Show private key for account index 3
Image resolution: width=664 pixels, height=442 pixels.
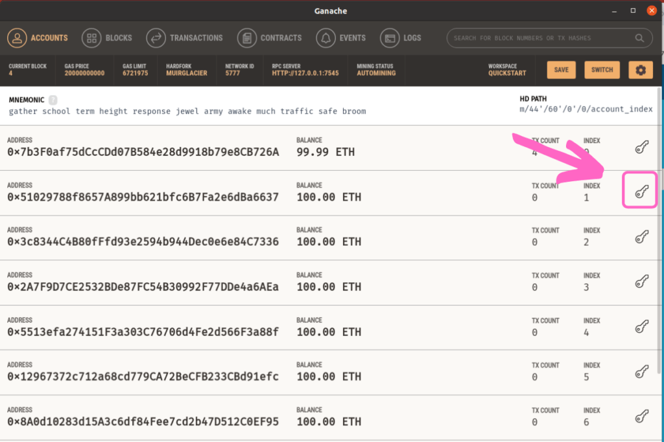point(641,282)
